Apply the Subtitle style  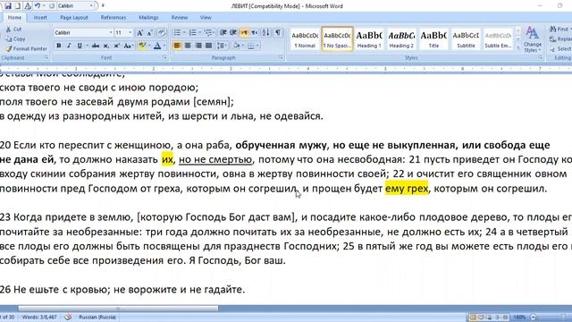click(x=466, y=39)
